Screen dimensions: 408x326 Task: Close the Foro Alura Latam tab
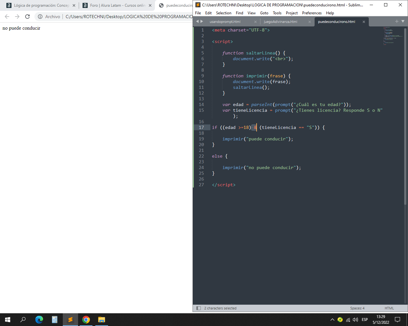(x=150, y=5)
